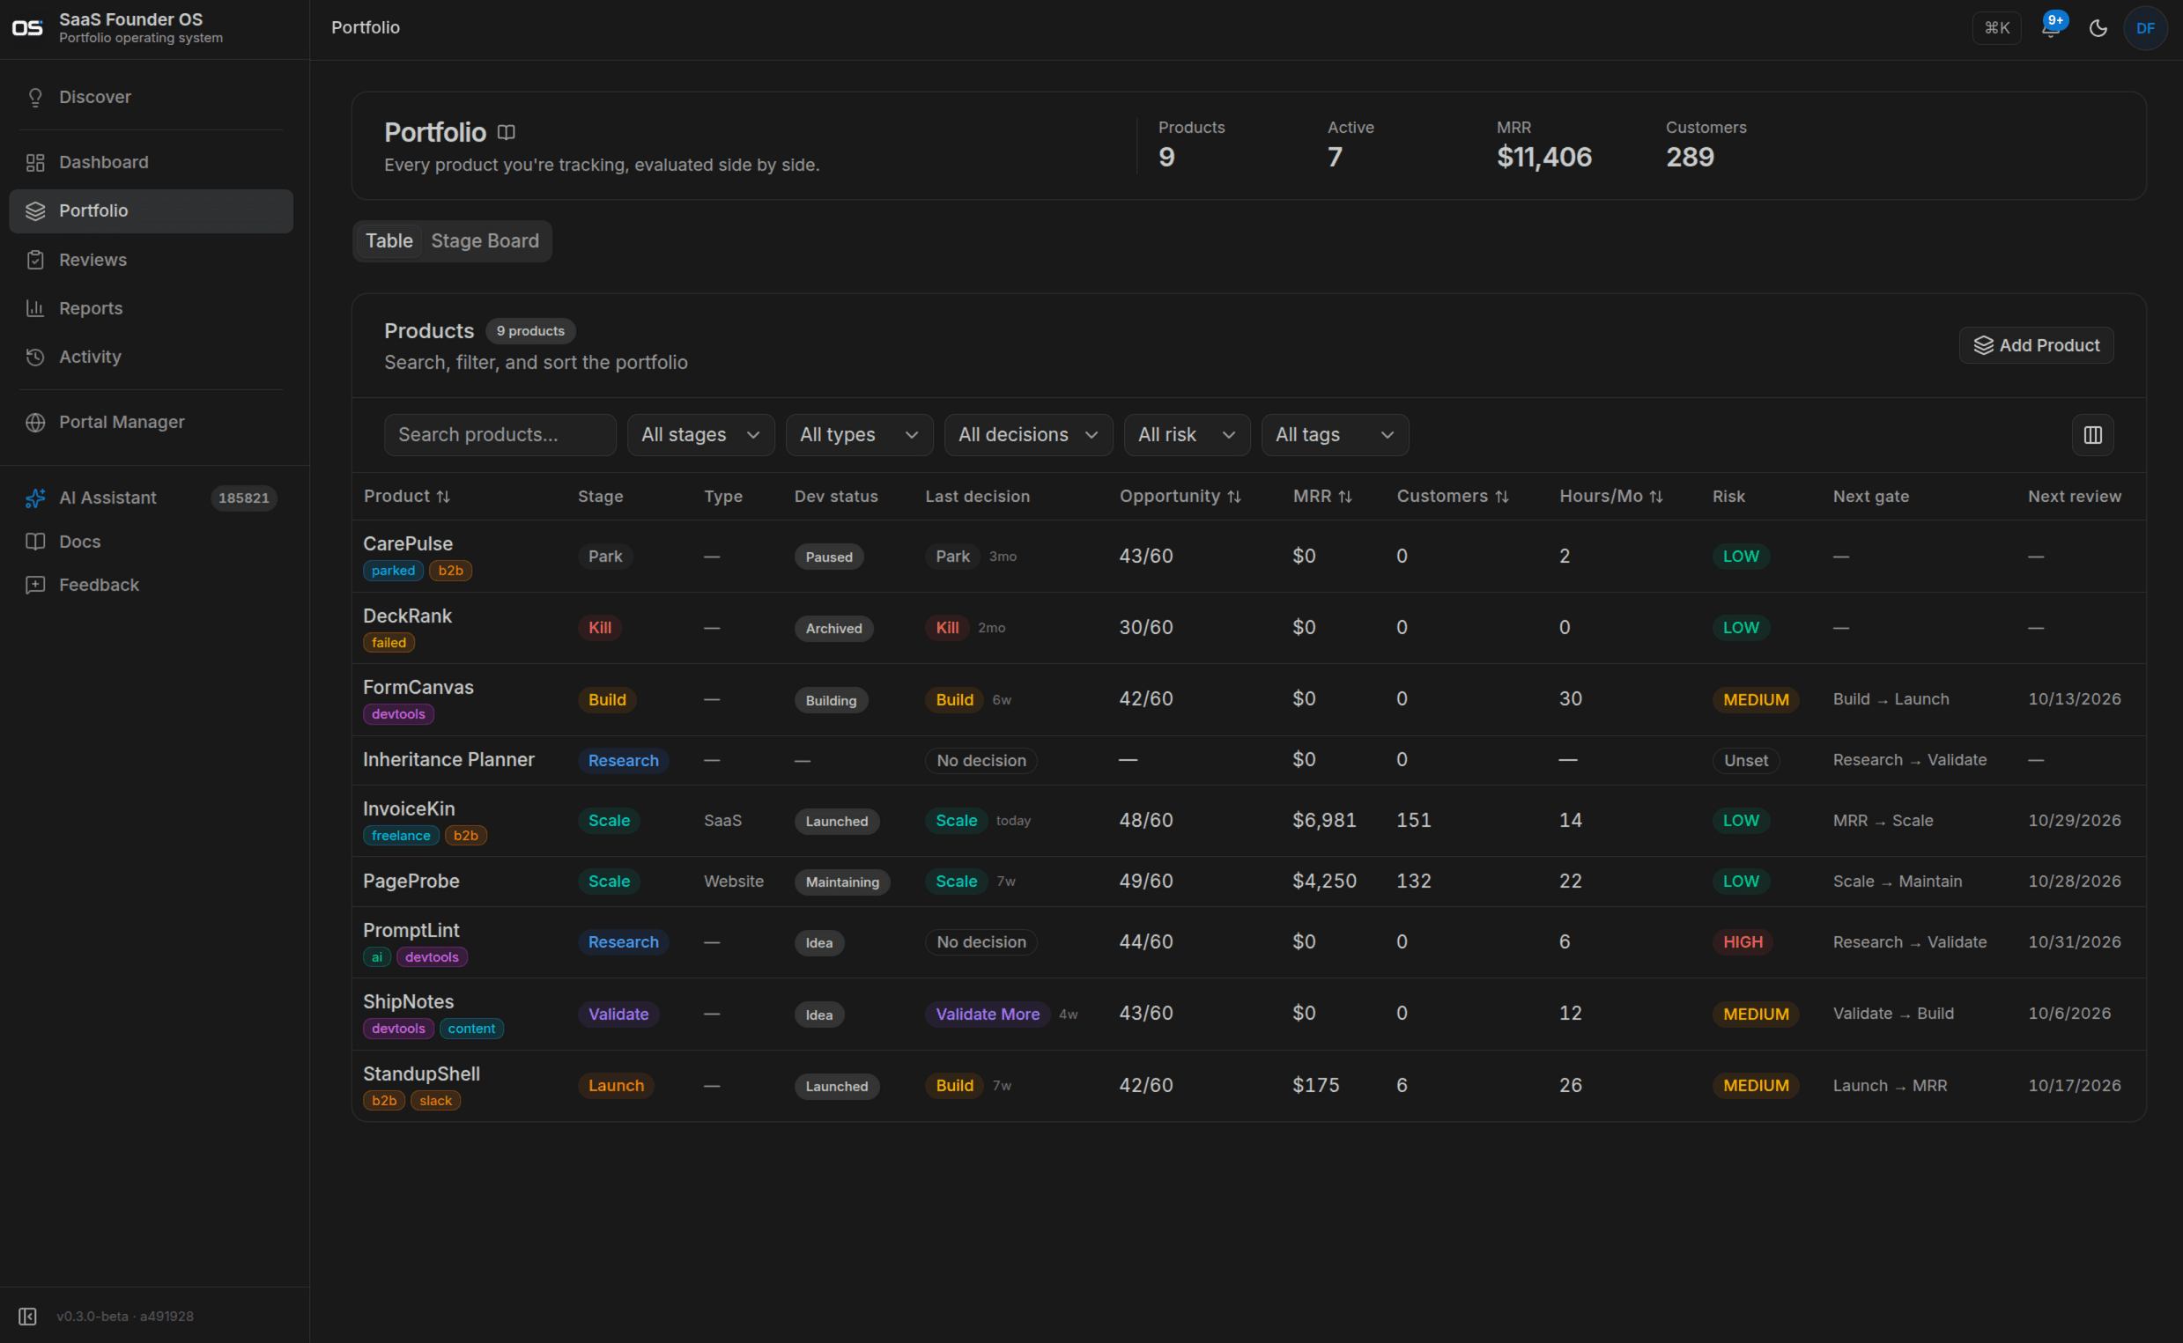Image resolution: width=2183 pixels, height=1343 pixels.
Task: Expand the All stages dropdown
Action: point(701,435)
